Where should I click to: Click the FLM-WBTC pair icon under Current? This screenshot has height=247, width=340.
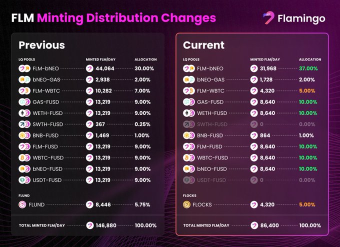pos(189,90)
